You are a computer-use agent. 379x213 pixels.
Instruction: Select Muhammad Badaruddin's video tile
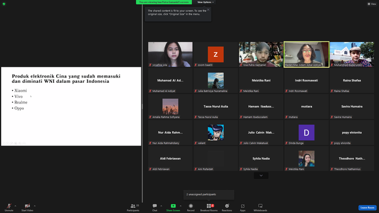pos(352,54)
